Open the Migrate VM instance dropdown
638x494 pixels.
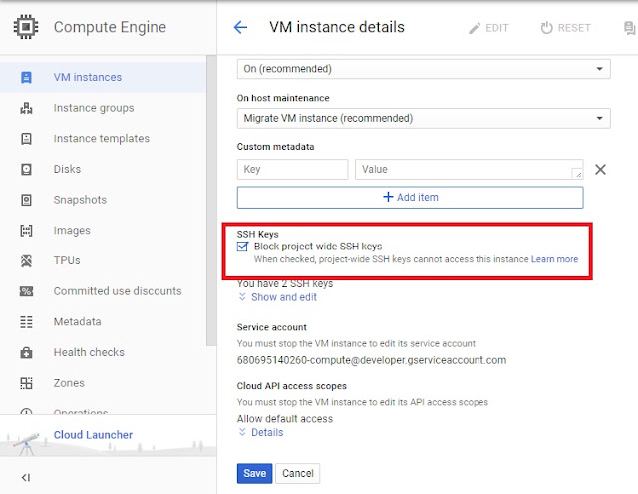[x=424, y=118]
